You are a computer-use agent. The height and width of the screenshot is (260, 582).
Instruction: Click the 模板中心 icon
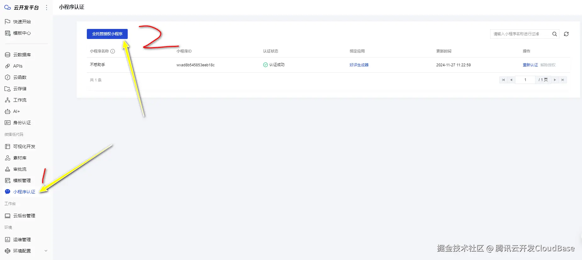coord(8,33)
